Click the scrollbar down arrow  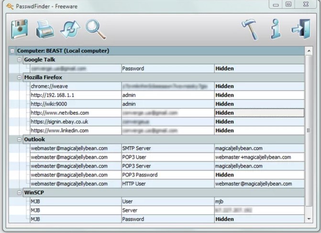tap(309, 219)
